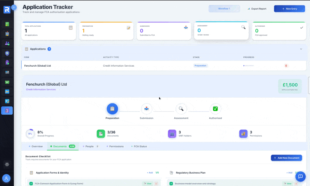Click the New Entry button
This screenshot has width=310, height=186.
pyautogui.click(x=289, y=9)
